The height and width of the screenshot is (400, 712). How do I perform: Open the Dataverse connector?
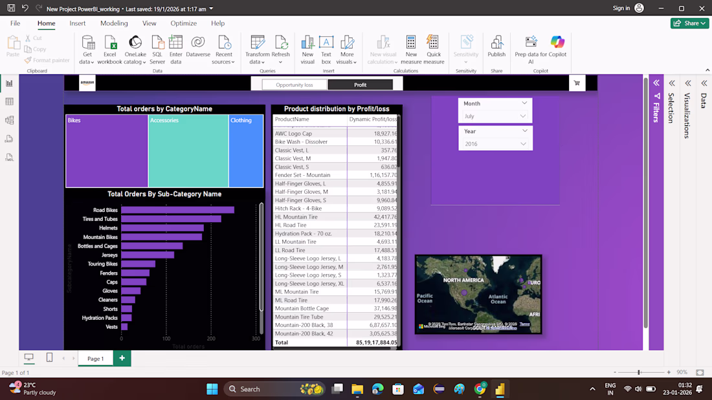click(x=198, y=47)
